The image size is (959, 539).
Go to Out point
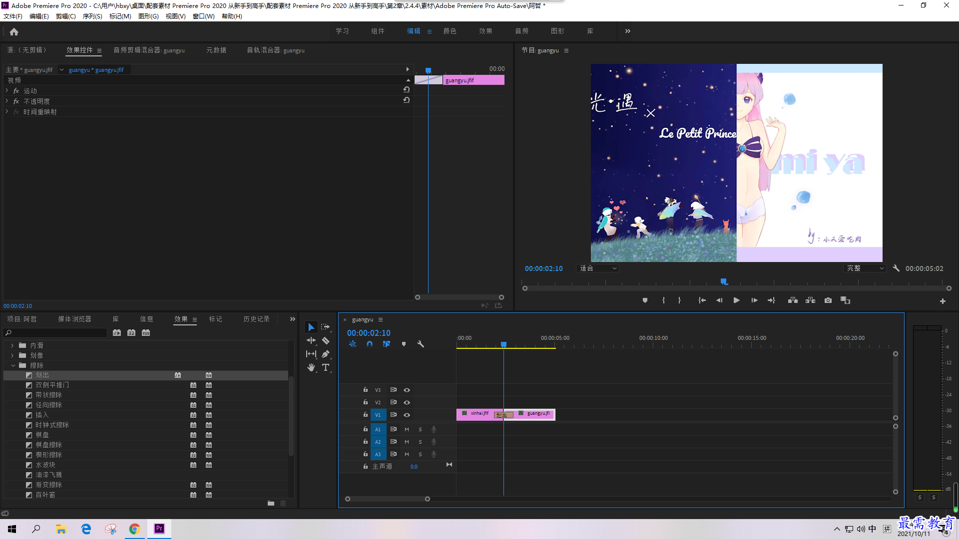click(x=771, y=300)
